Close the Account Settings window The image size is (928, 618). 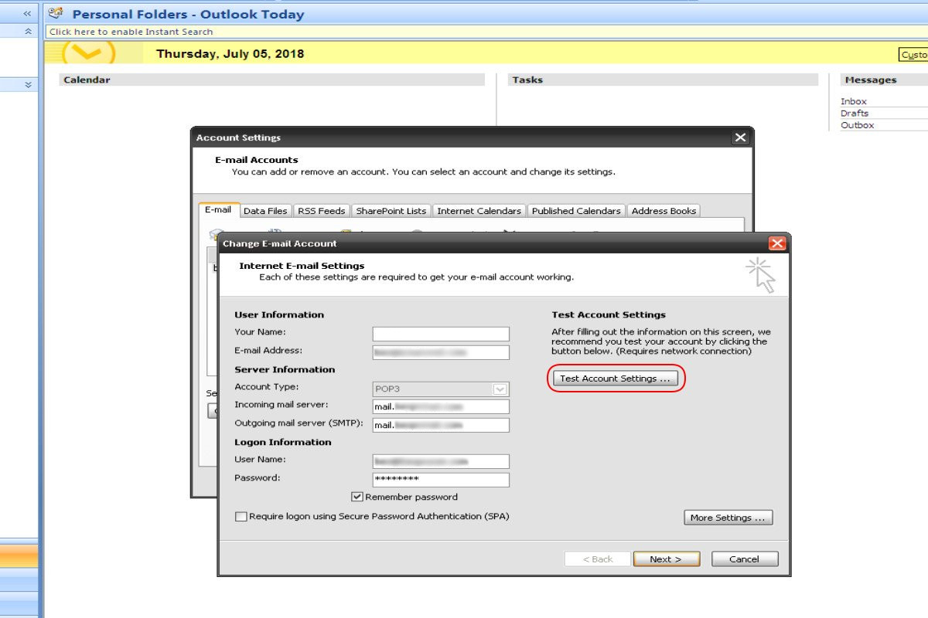pyautogui.click(x=740, y=138)
